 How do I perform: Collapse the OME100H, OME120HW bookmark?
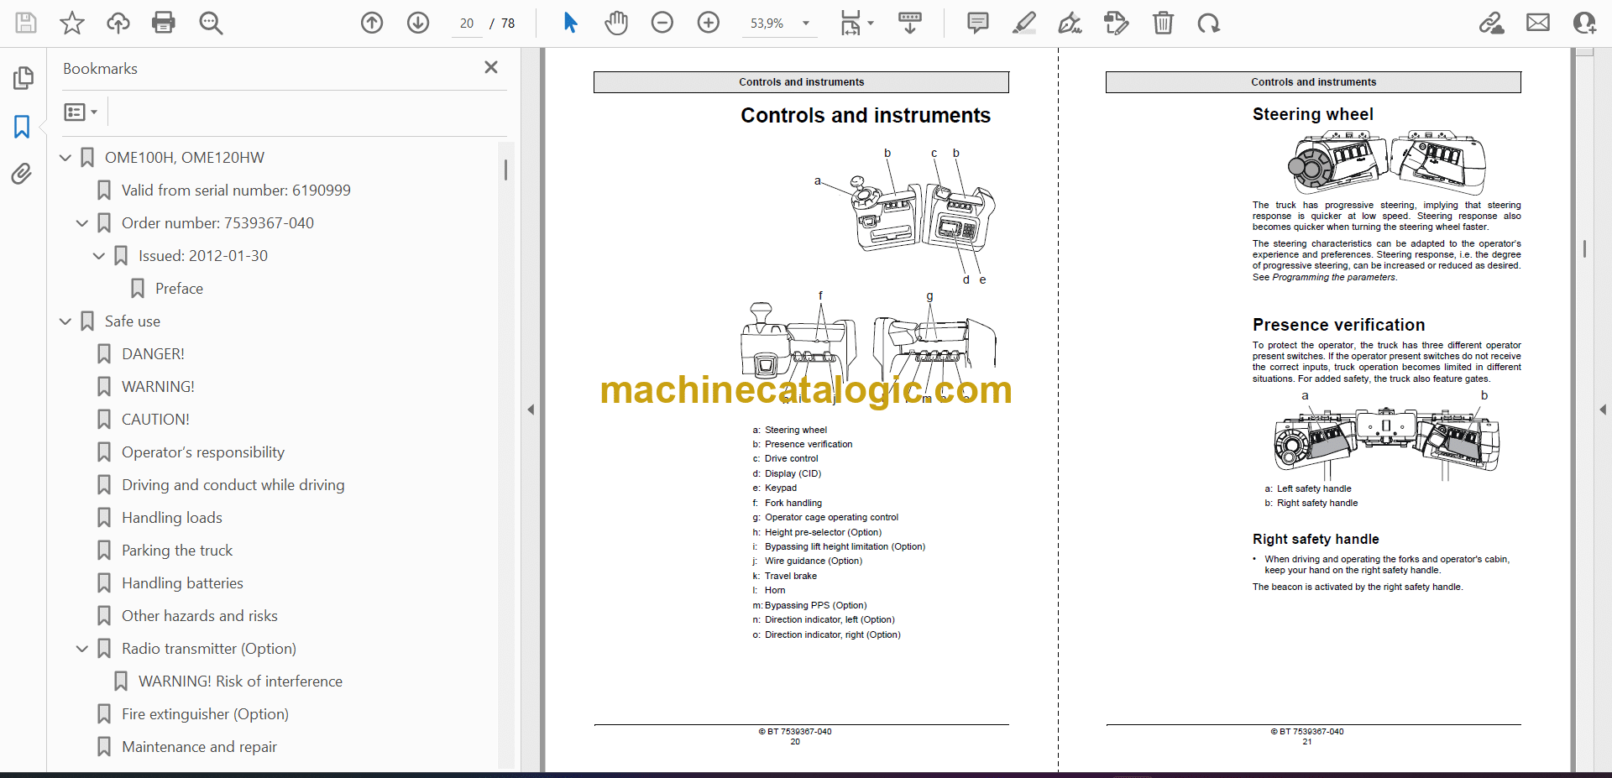pyautogui.click(x=65, y=158)
